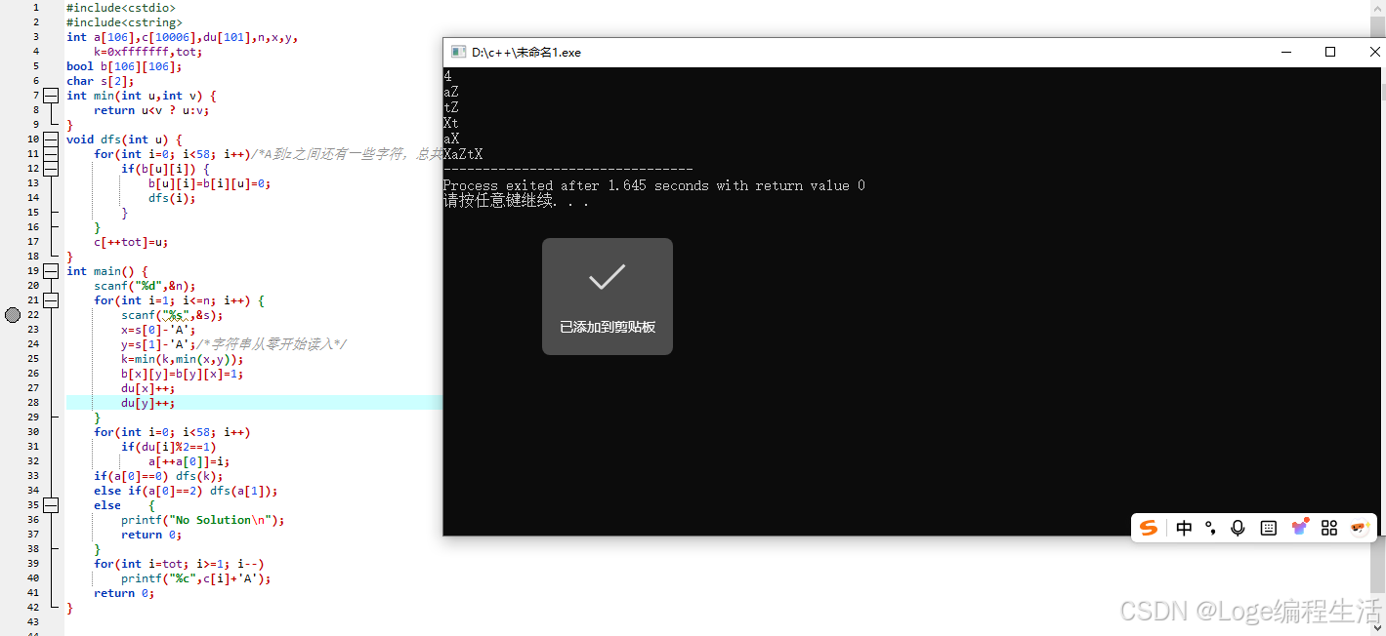The image size is (1386, 636).
Task: Collapse the for loop fold at line 11
Action: tap(51, 154)
